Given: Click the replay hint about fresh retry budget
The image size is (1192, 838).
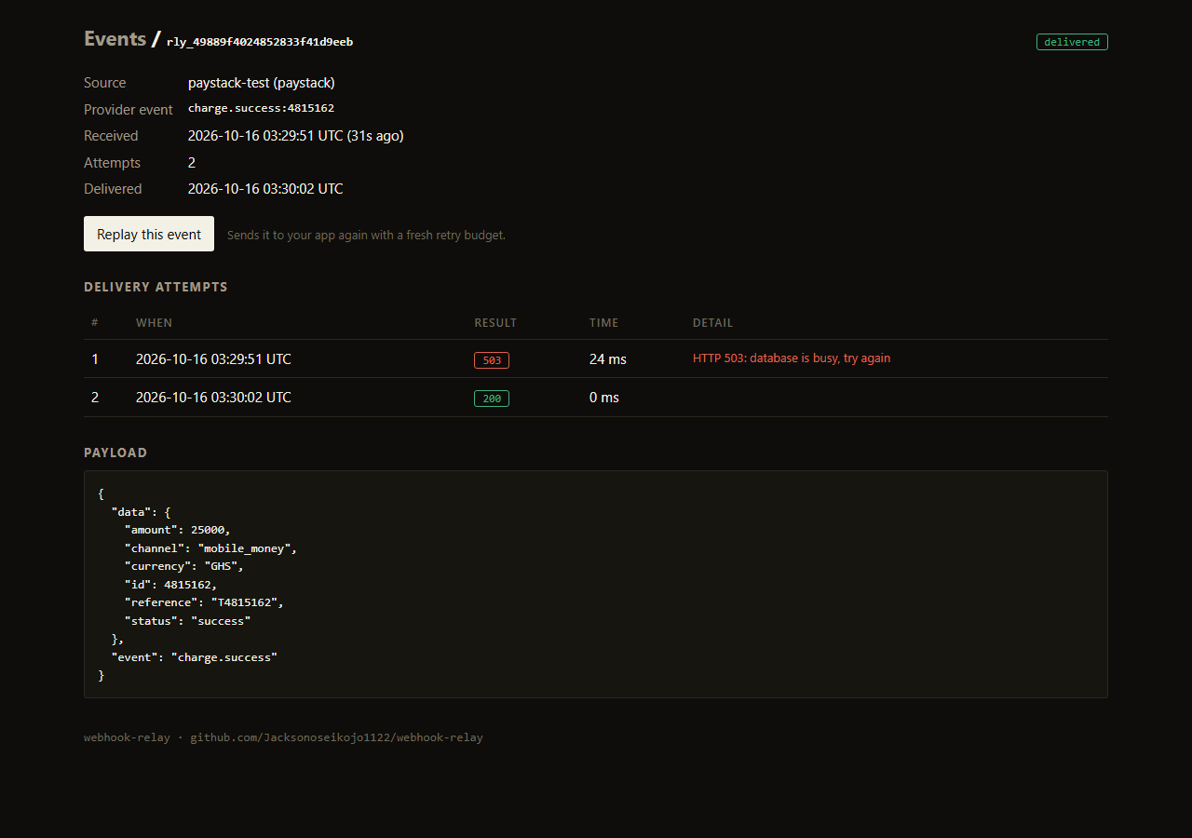Looking at the screenshot, I should point(366,236).
